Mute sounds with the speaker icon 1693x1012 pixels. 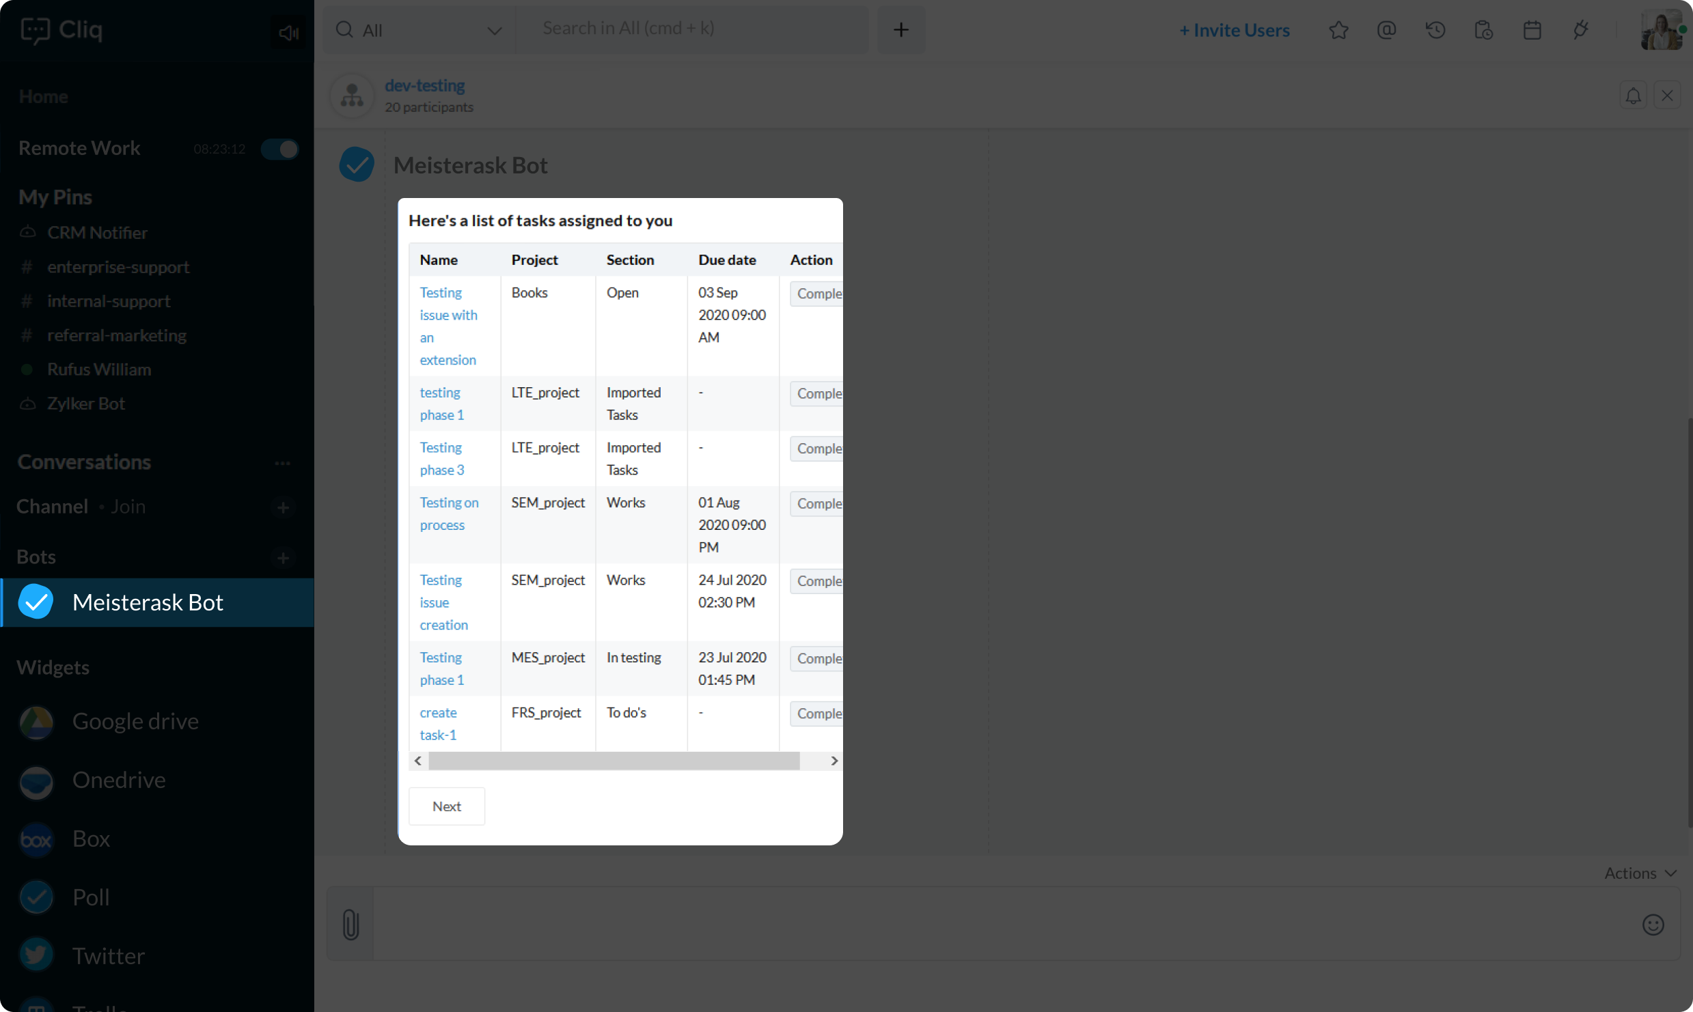click(288, 32)
